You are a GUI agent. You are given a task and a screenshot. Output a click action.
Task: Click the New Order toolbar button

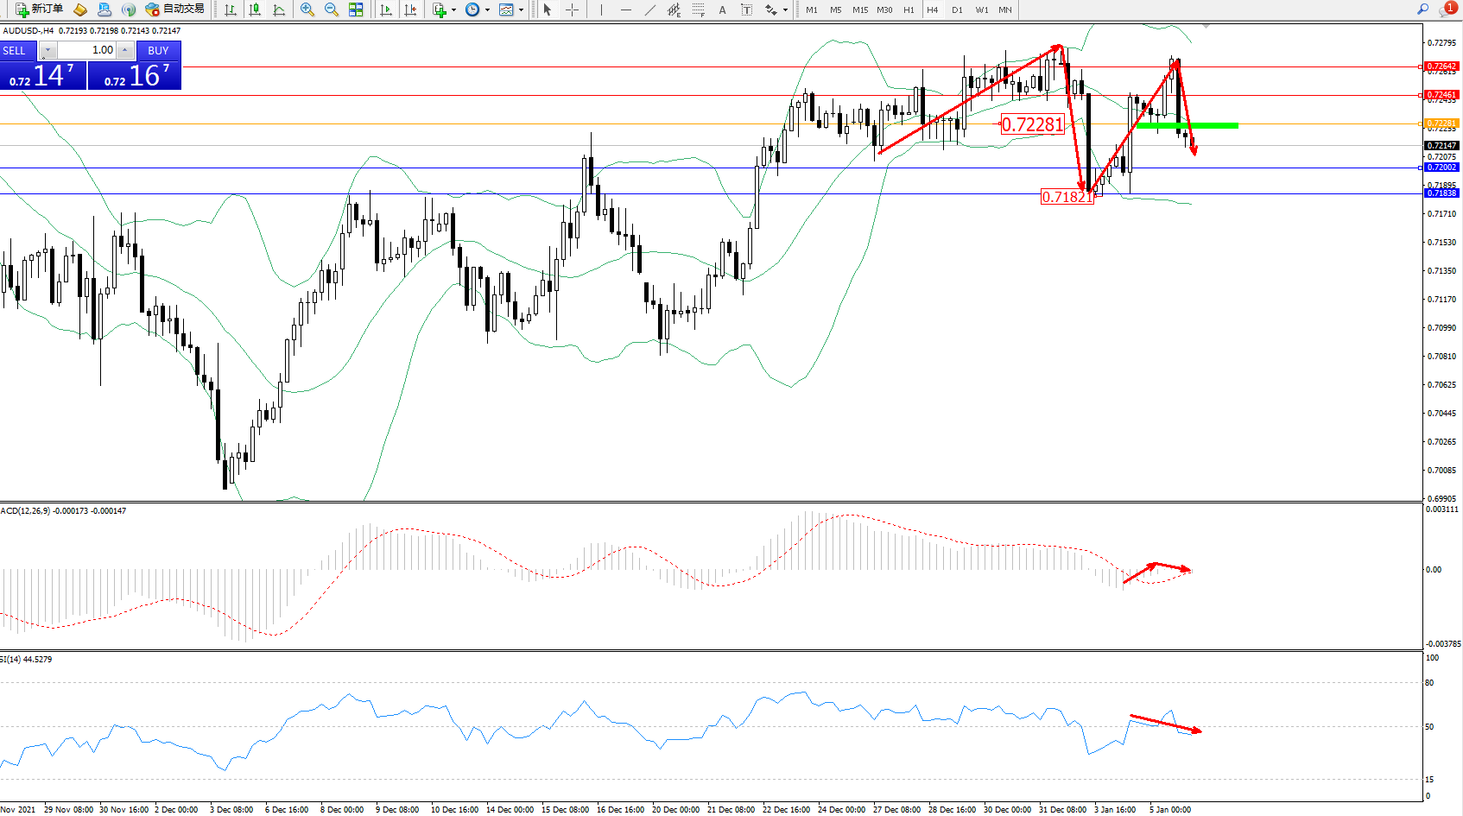[39, 9]
